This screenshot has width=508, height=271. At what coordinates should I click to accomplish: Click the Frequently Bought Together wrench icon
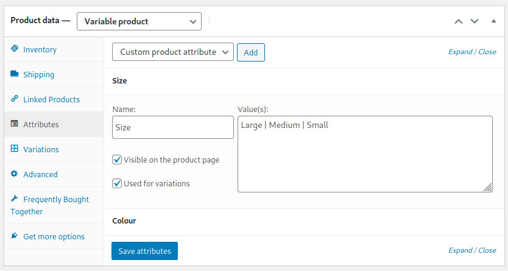(14, 198)
